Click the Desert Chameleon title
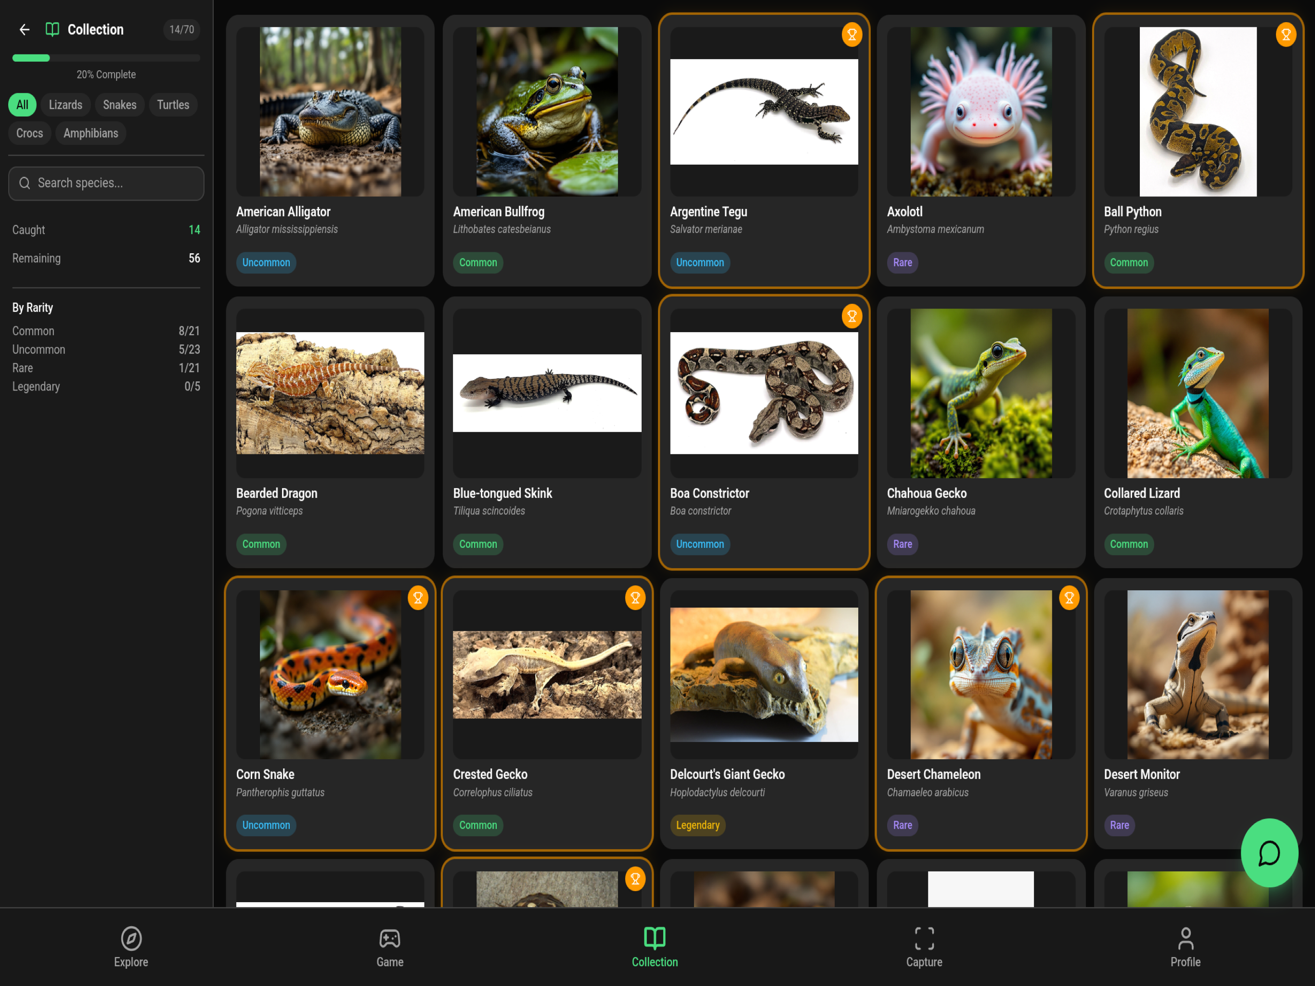The width and height of the screenshot is (1315, 986). [933, 774]
